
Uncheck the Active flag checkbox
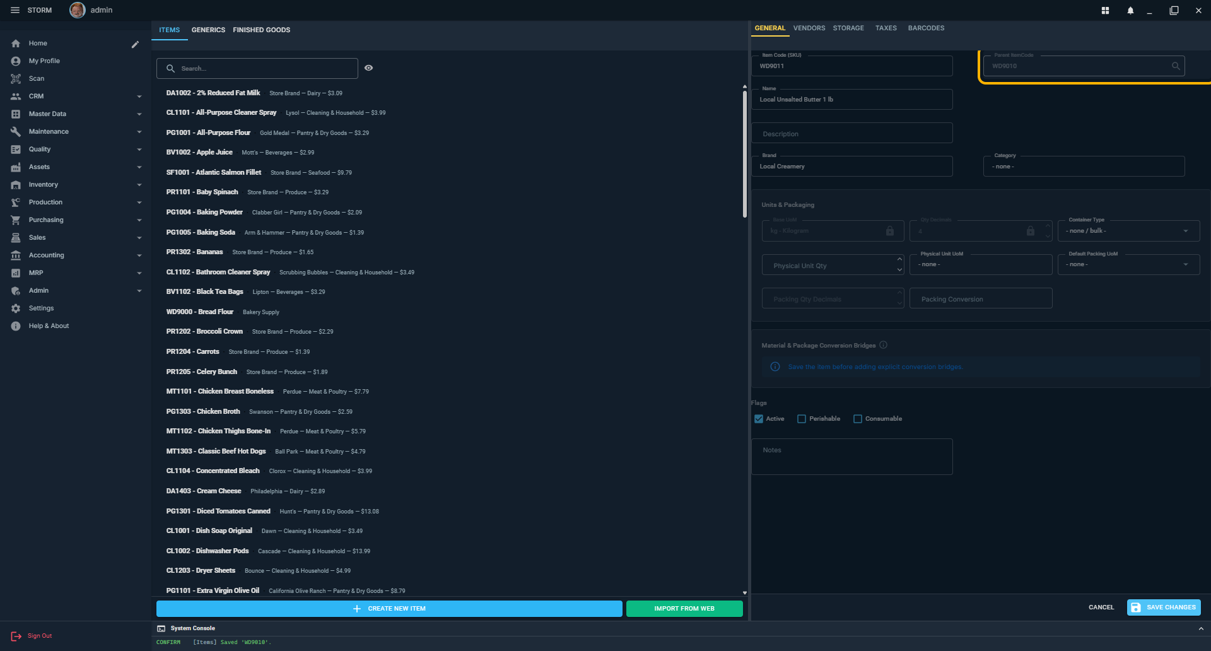[759, 419]
